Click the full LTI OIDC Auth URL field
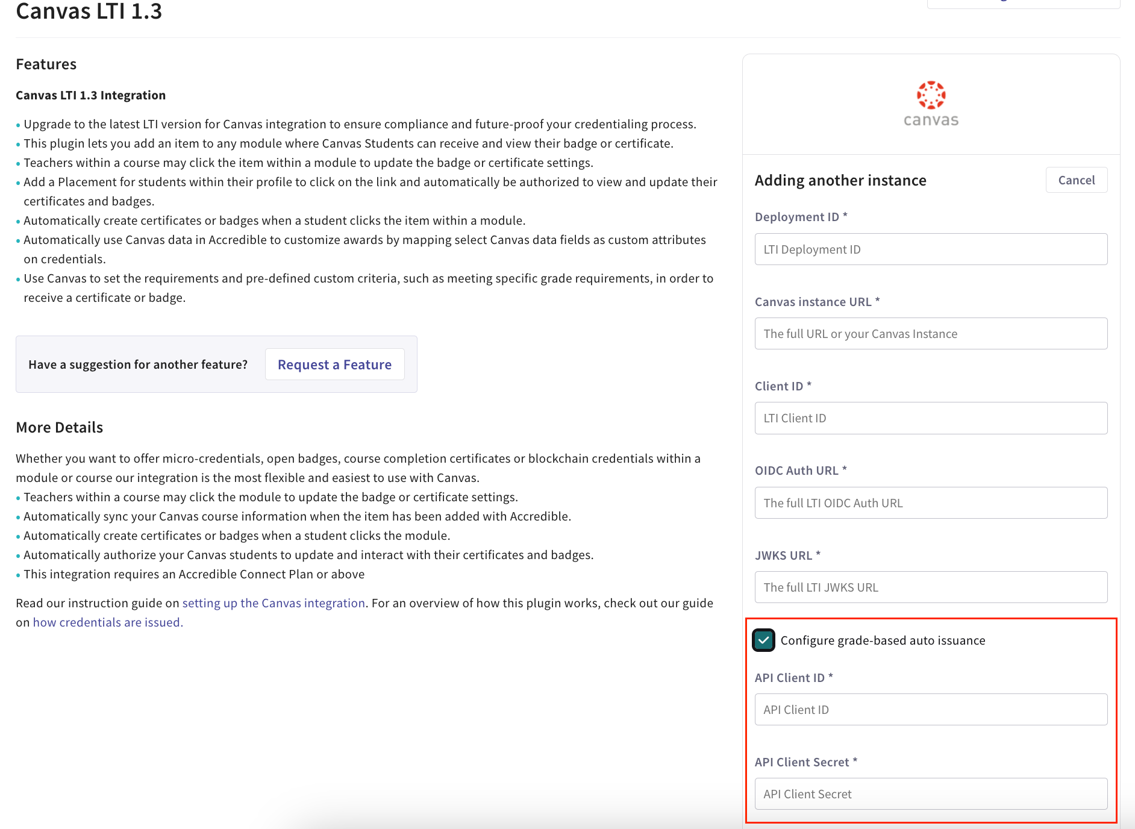Screen dimensions: 1135x829 (x=931, y=502)
